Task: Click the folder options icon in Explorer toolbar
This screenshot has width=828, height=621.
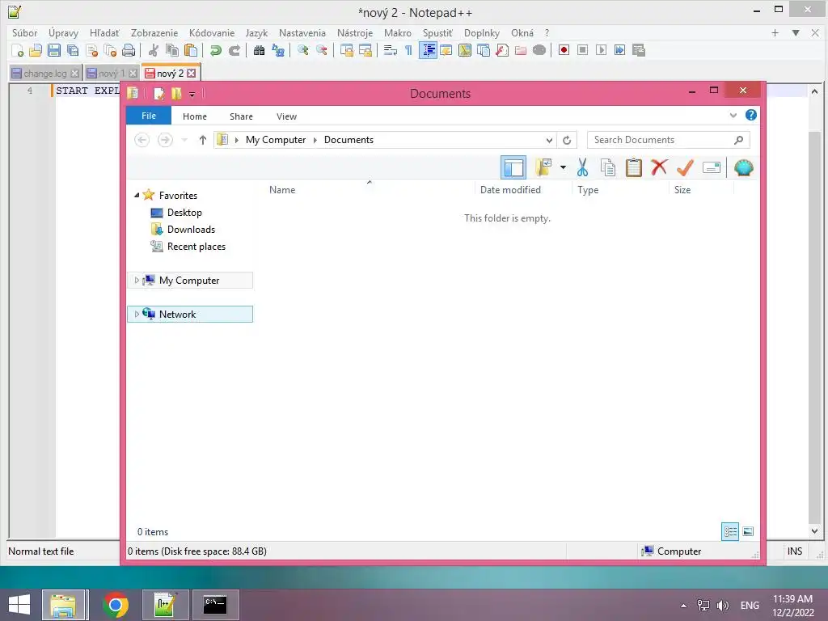Action: click(543, 167)
